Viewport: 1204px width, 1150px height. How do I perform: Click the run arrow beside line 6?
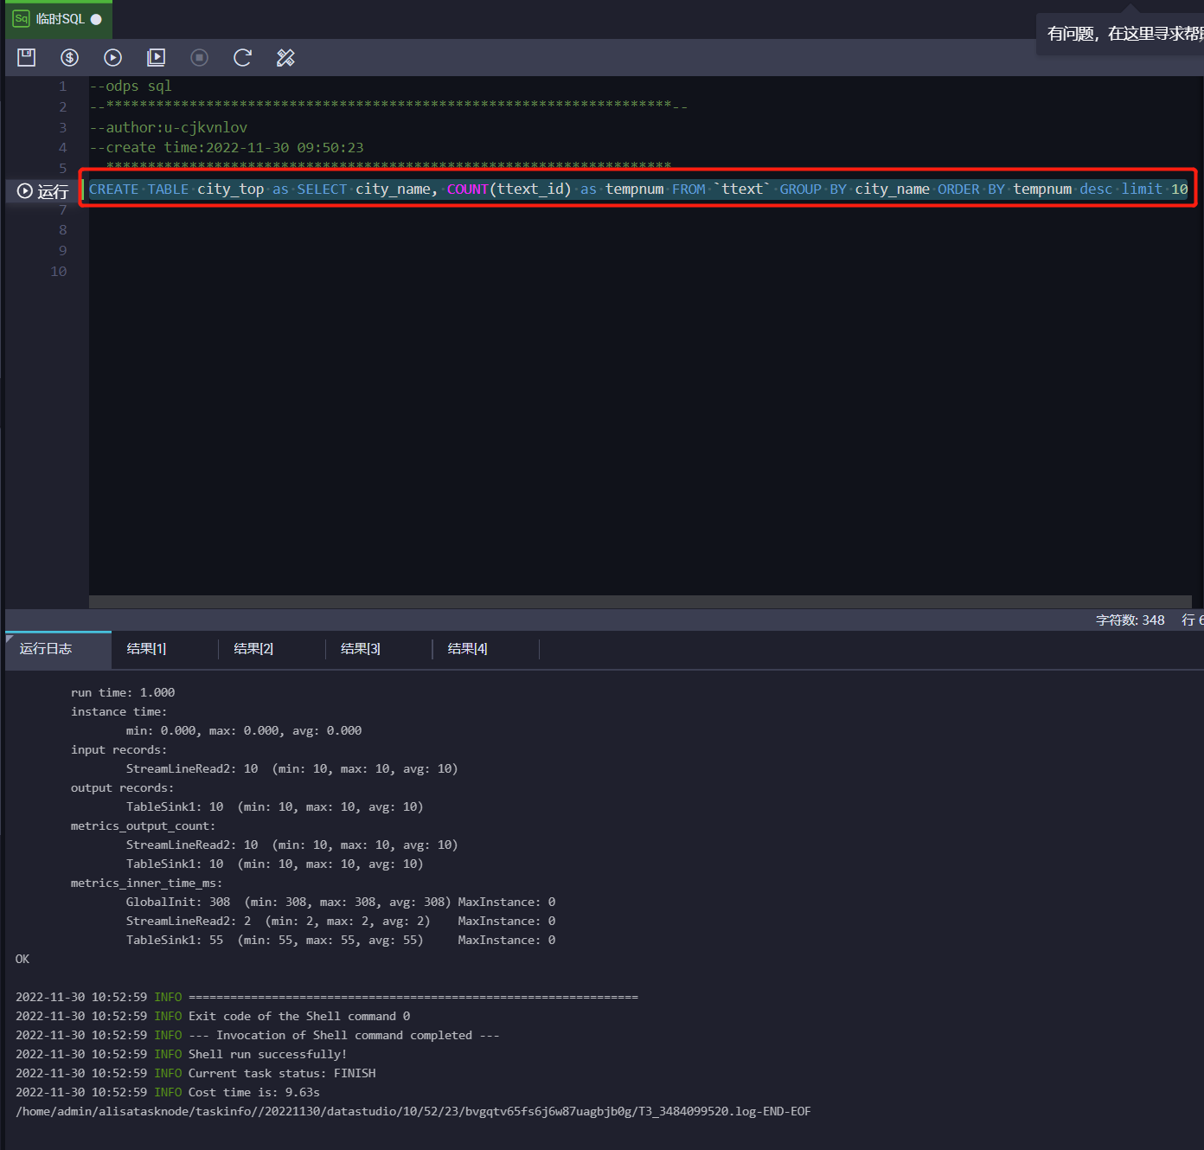[x=25, y=190]
